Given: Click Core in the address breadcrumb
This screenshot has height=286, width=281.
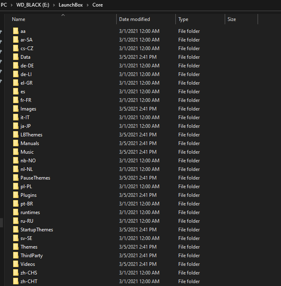Looking at the screenshot, I should [97, 5].
